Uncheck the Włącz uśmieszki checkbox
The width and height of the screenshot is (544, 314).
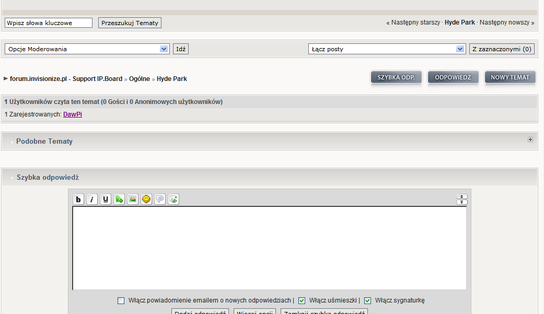[x=302, y=300]
